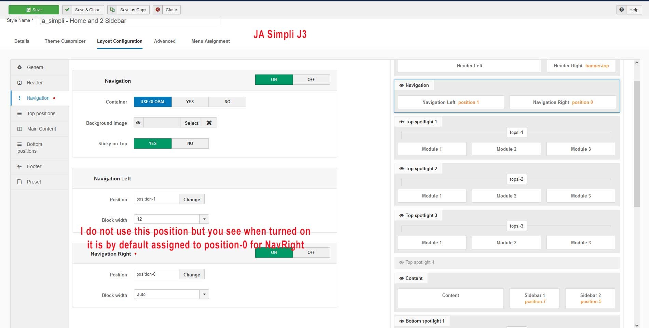Select the Layout Configuration tab

point(120,41)
